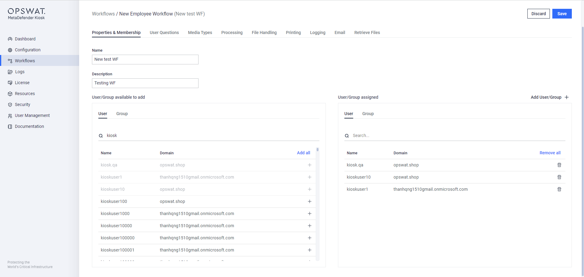Switch to the User Questions tab
Viewport: 584px width, 277px height.
pyautogui.click(x=164, y=32)
